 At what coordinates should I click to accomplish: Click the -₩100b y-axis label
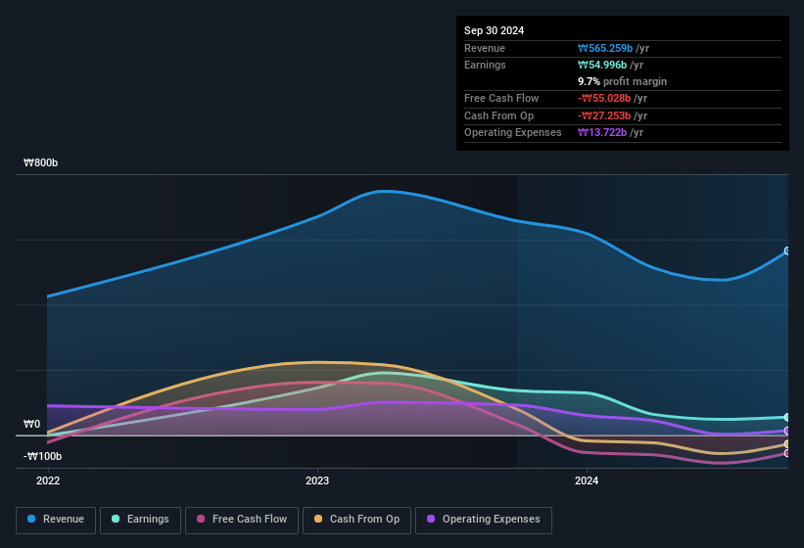[x=42, y=456]
